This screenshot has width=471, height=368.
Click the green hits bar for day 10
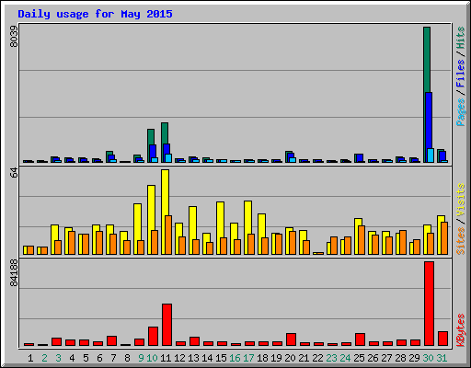coord(151,137)
